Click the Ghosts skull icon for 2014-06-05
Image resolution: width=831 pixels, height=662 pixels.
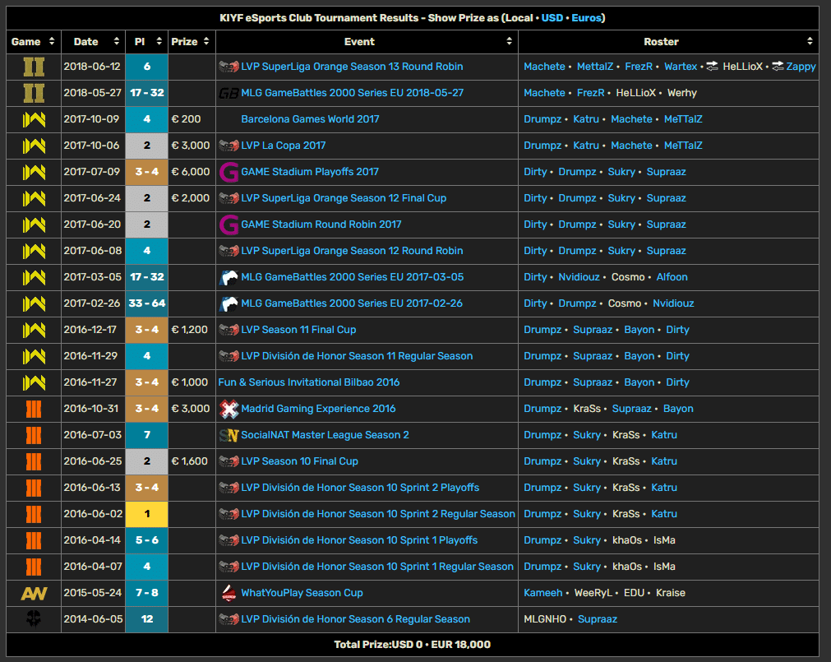[x=34, y=618]
